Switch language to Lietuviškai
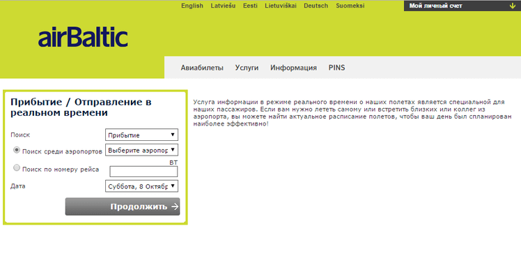521x265 pixels. click(281, 6)
